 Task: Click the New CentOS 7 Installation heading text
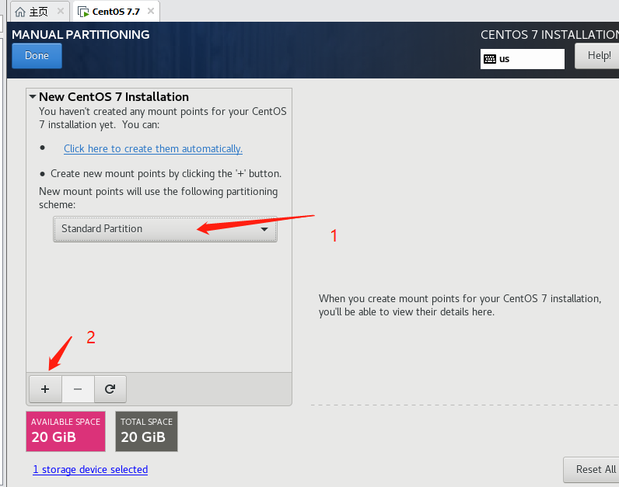point(114,96)
